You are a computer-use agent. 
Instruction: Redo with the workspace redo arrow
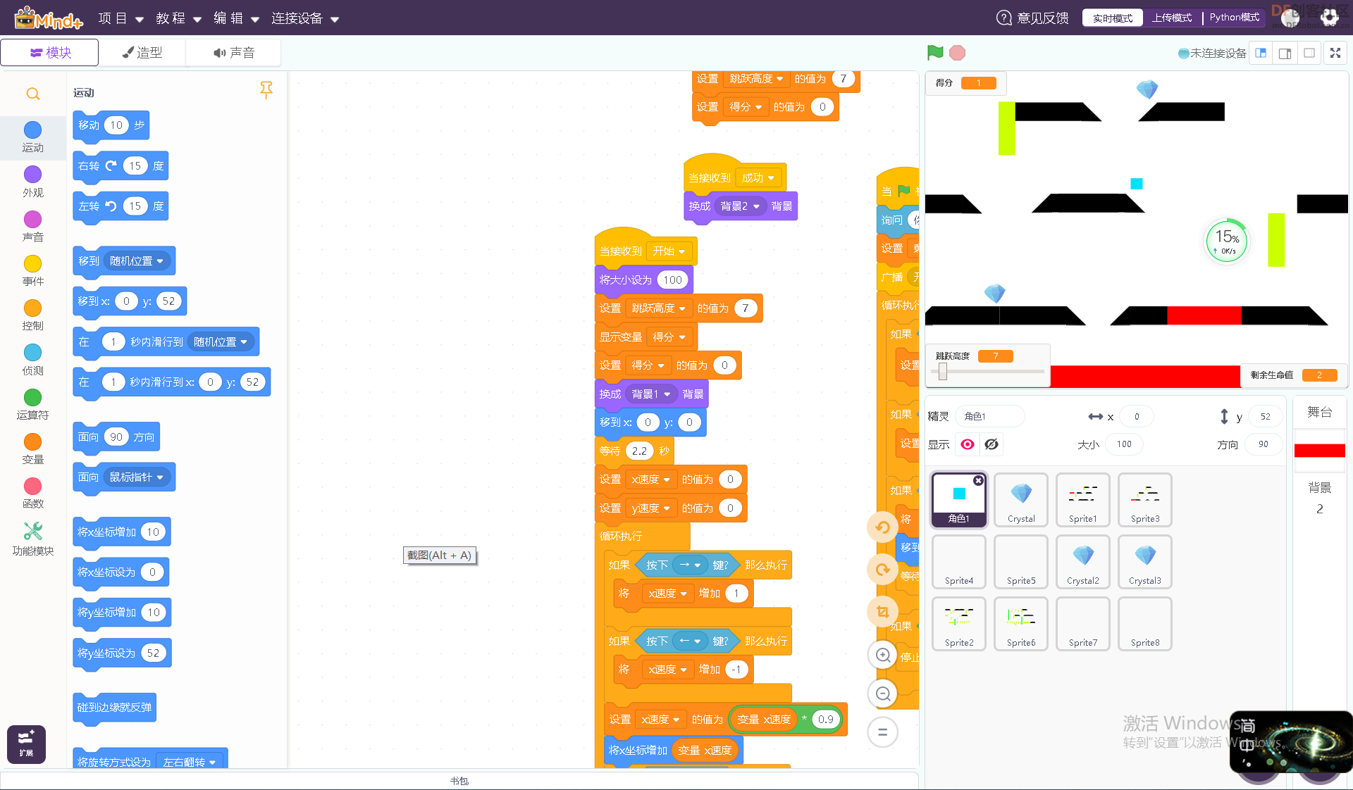(x=882, y=570)
